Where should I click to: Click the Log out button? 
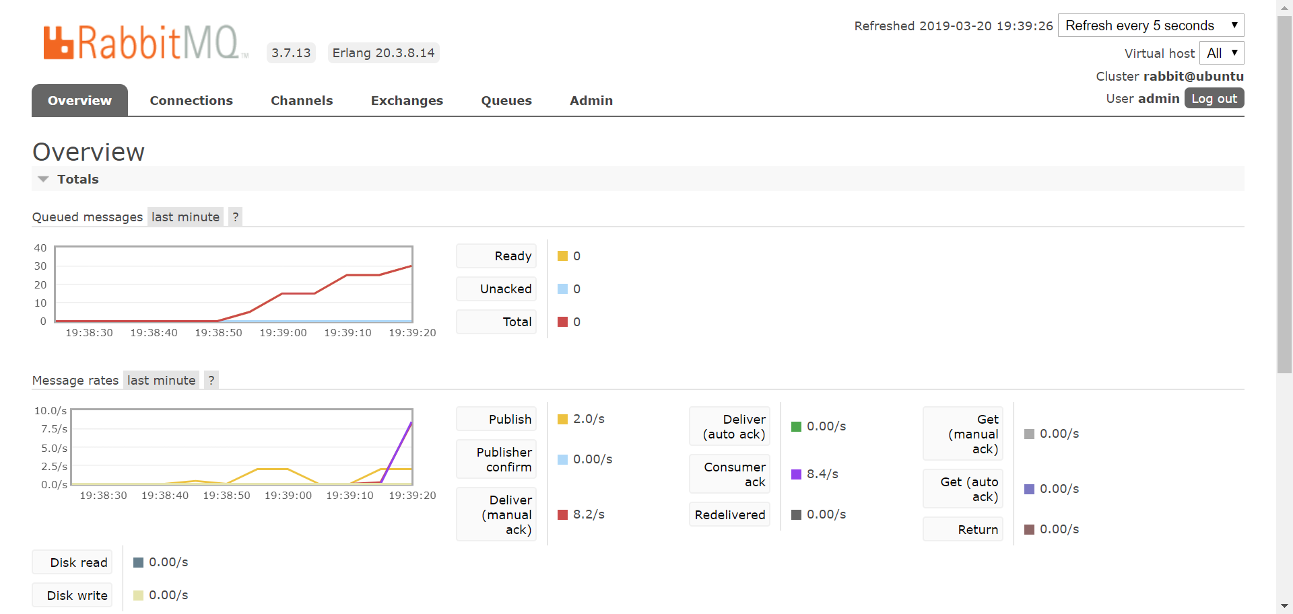[x=1214, y=98]
